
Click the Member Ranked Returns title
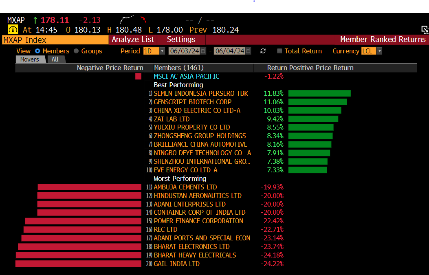point(383,40)
